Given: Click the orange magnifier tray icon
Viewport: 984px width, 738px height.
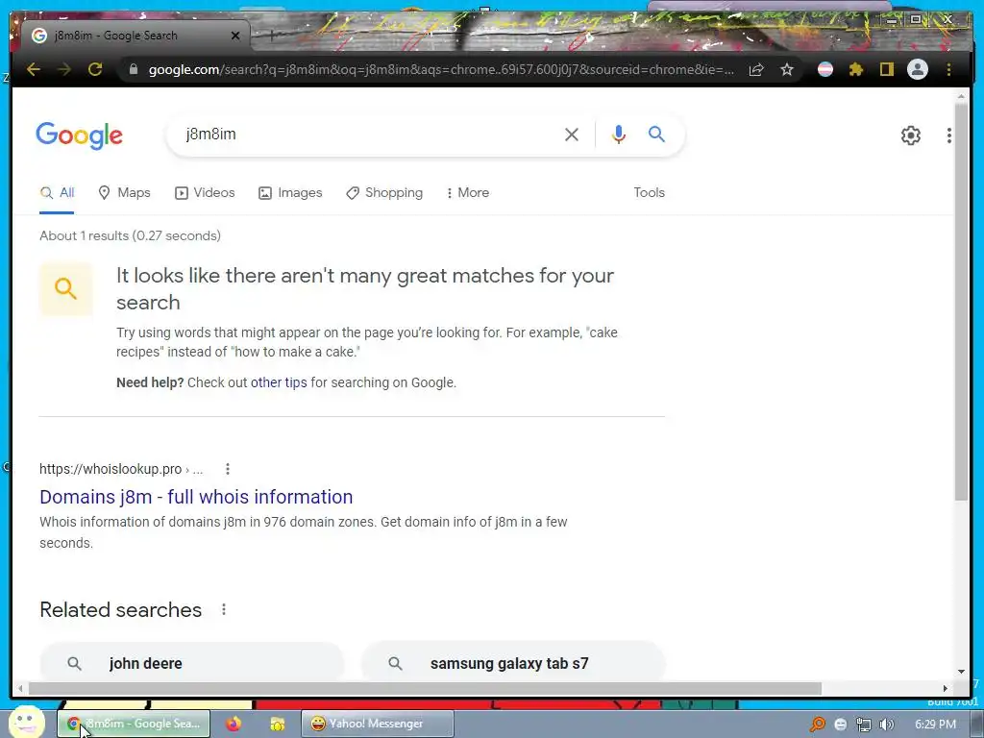Looking at the screenshot, I should [817, 725].
